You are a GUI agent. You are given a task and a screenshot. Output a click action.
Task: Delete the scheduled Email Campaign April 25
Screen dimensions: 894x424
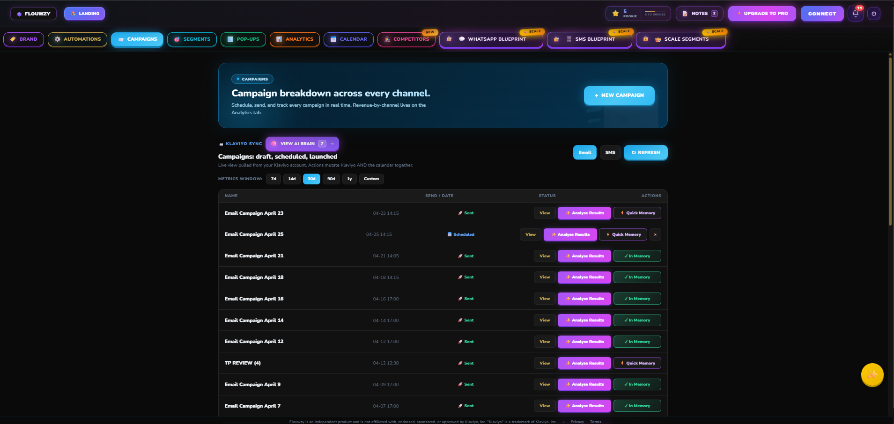(x=655, y=234)
